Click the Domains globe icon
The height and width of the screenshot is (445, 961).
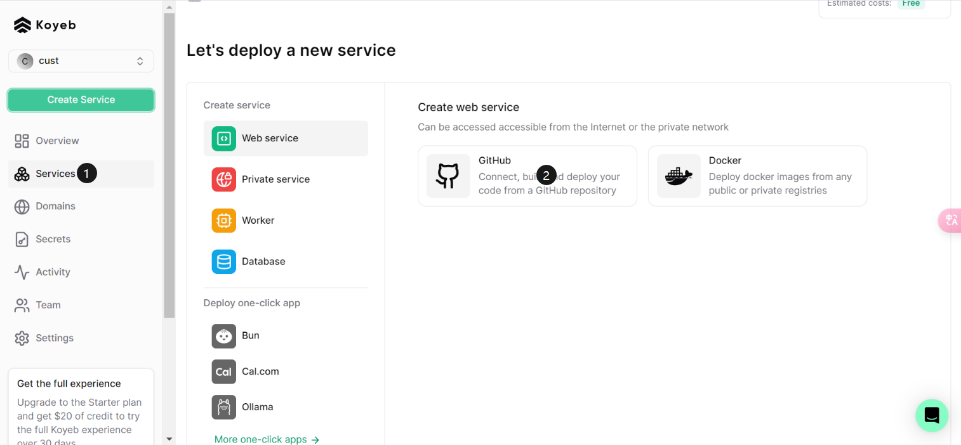(x=22, y=207)
